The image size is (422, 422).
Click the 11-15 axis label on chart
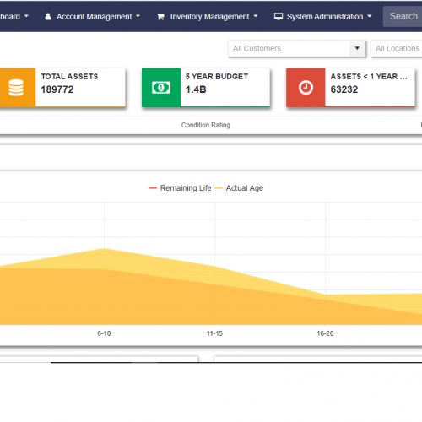214,333
